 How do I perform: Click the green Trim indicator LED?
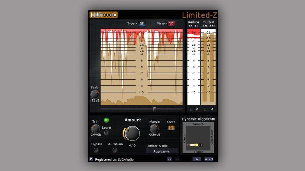pyautogui.click(x=106, y=120)
